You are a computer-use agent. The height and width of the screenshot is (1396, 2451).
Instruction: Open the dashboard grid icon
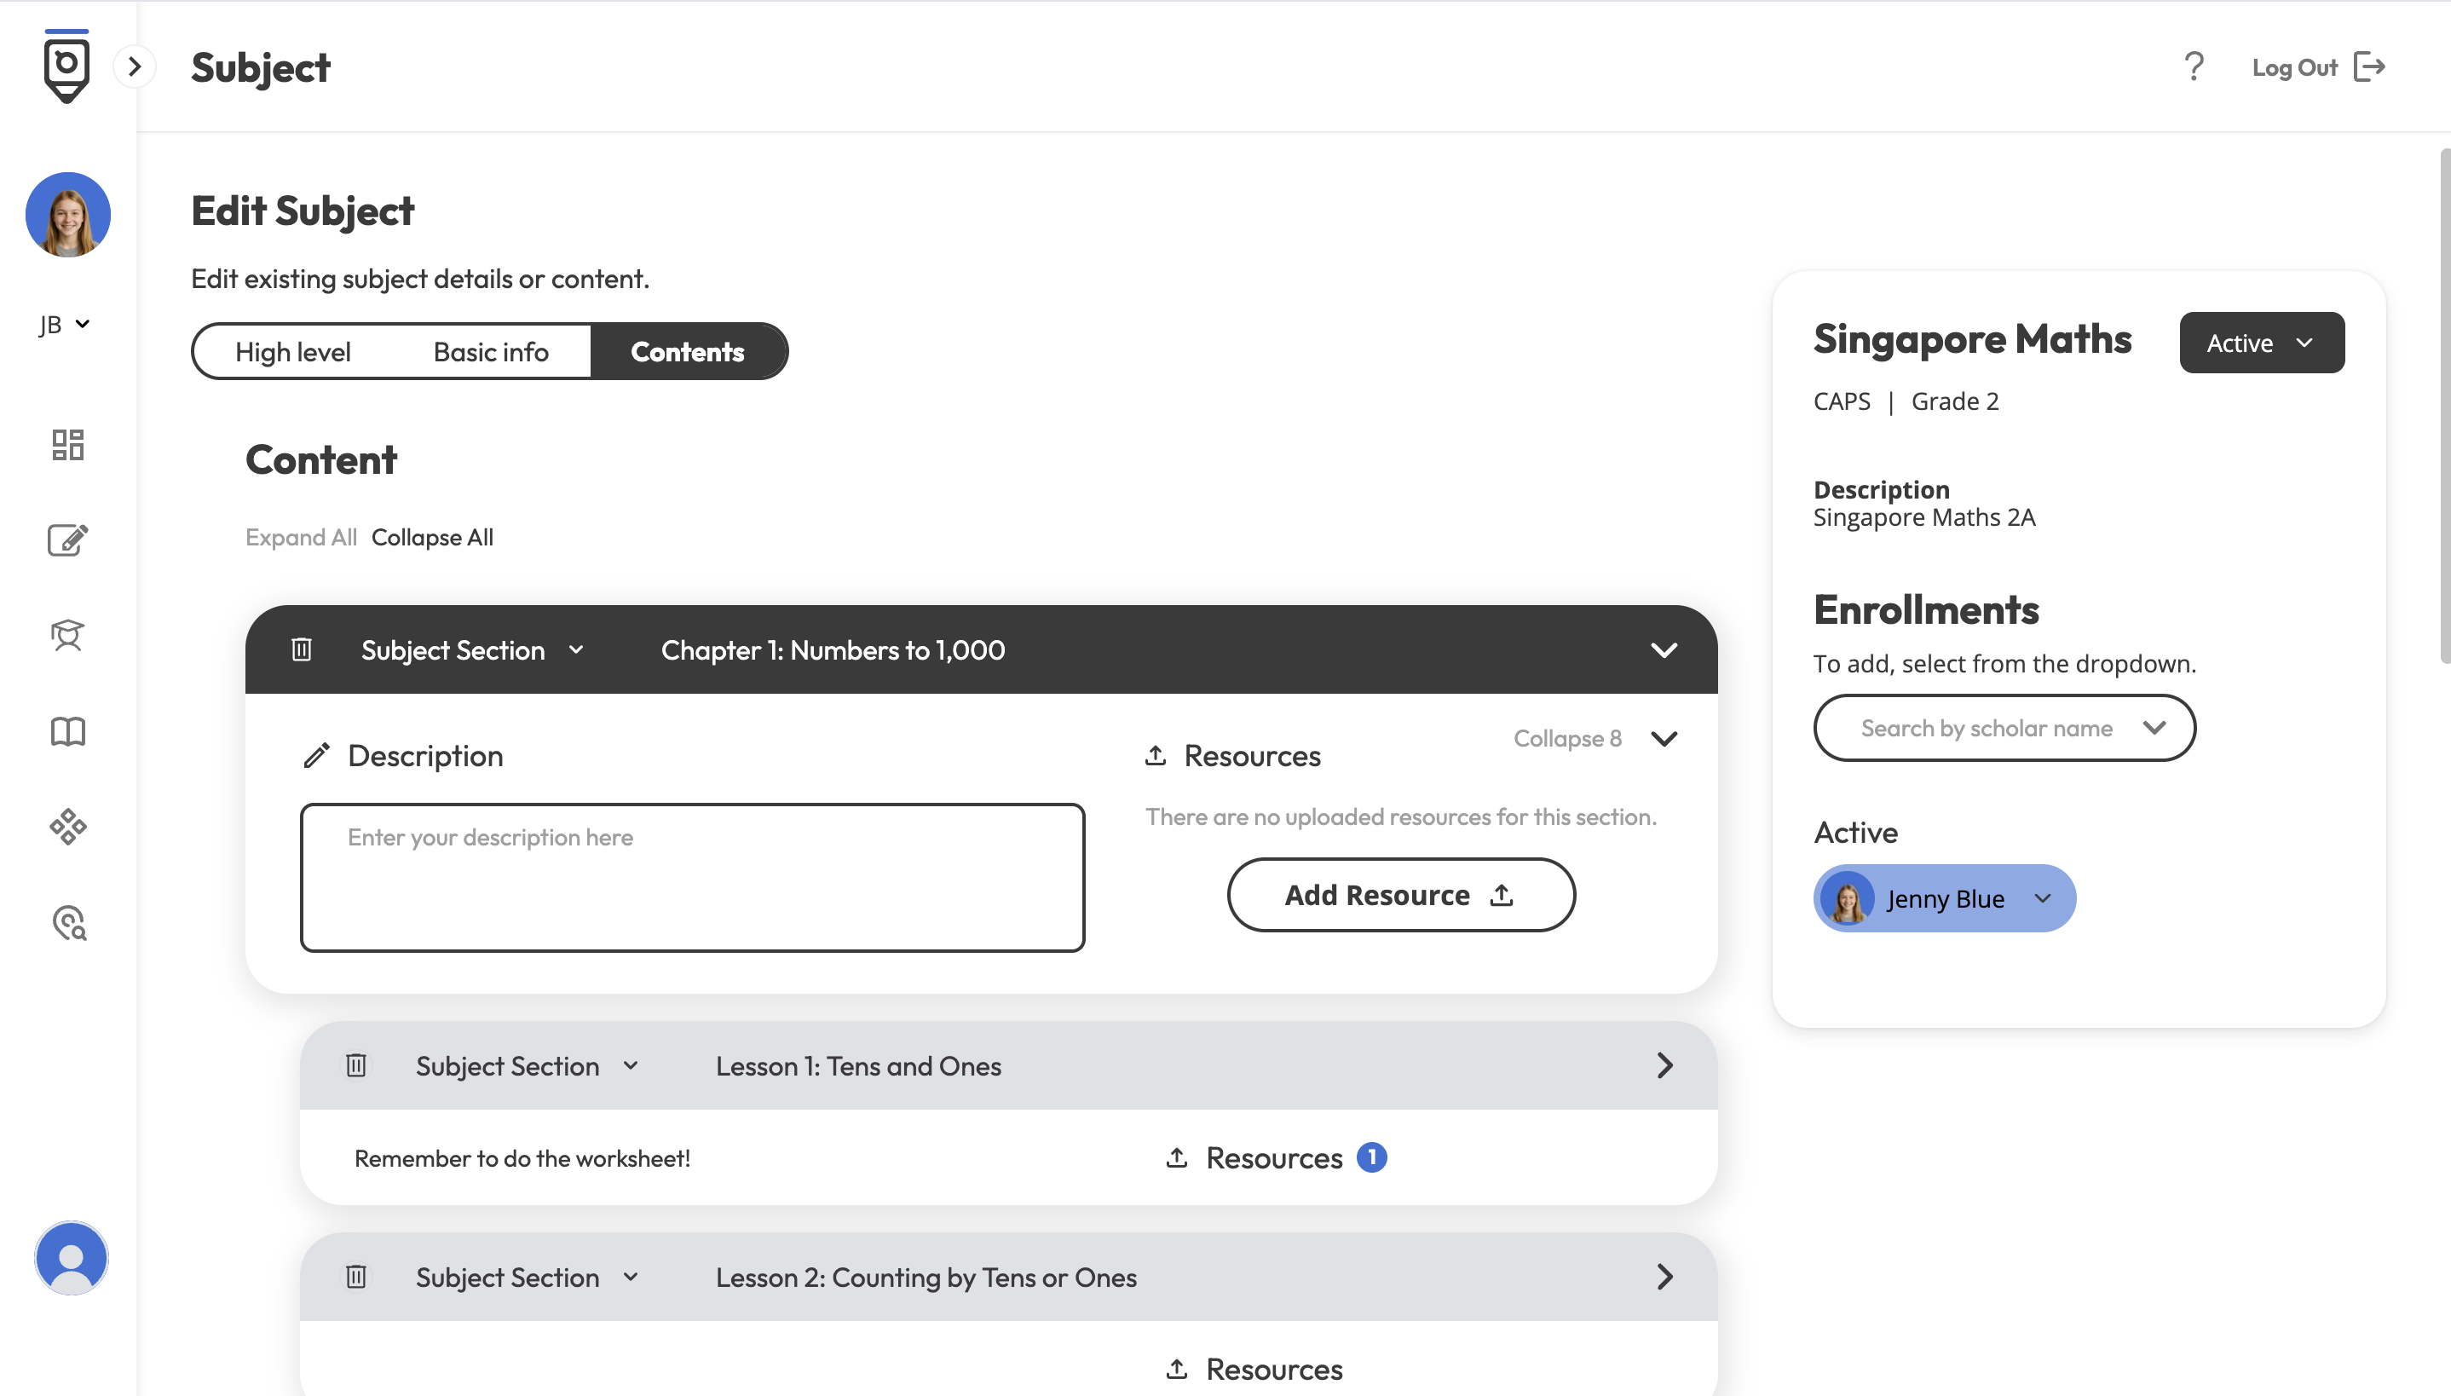[x=68, y=444]
